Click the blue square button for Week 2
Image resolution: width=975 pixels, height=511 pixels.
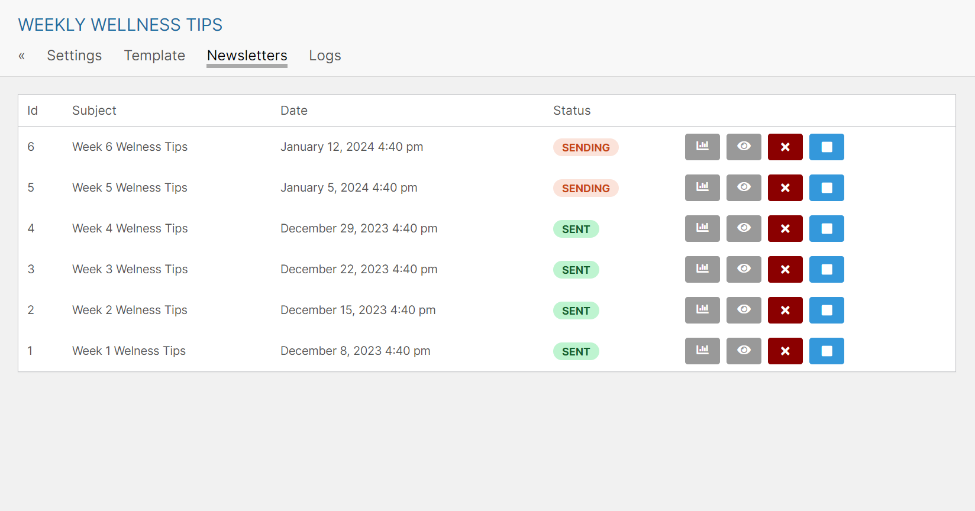click(827, 310)
